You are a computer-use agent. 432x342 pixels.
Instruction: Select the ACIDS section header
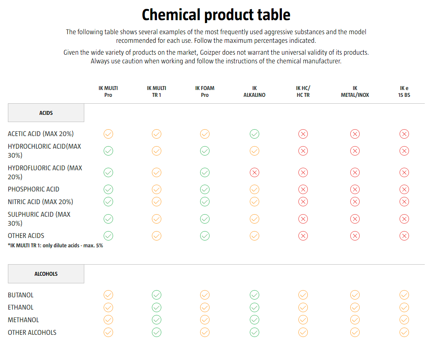[x=46, y=113]
